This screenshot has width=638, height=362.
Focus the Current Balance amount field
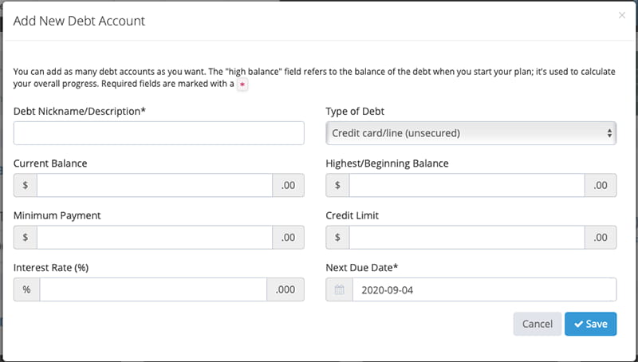click(x=155, y=185)
